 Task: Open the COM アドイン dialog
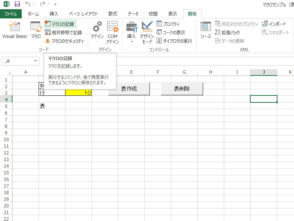click(x=112, y=32)
